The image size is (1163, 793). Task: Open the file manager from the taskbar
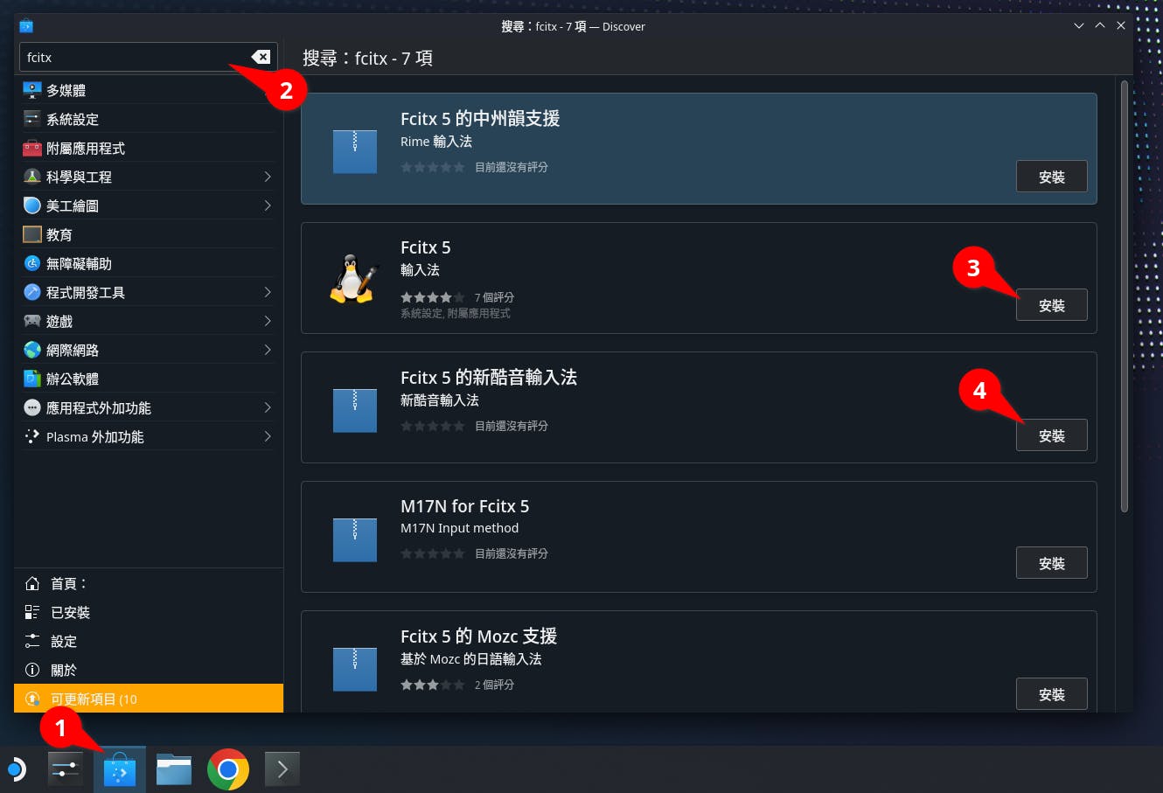coord(174,769)
